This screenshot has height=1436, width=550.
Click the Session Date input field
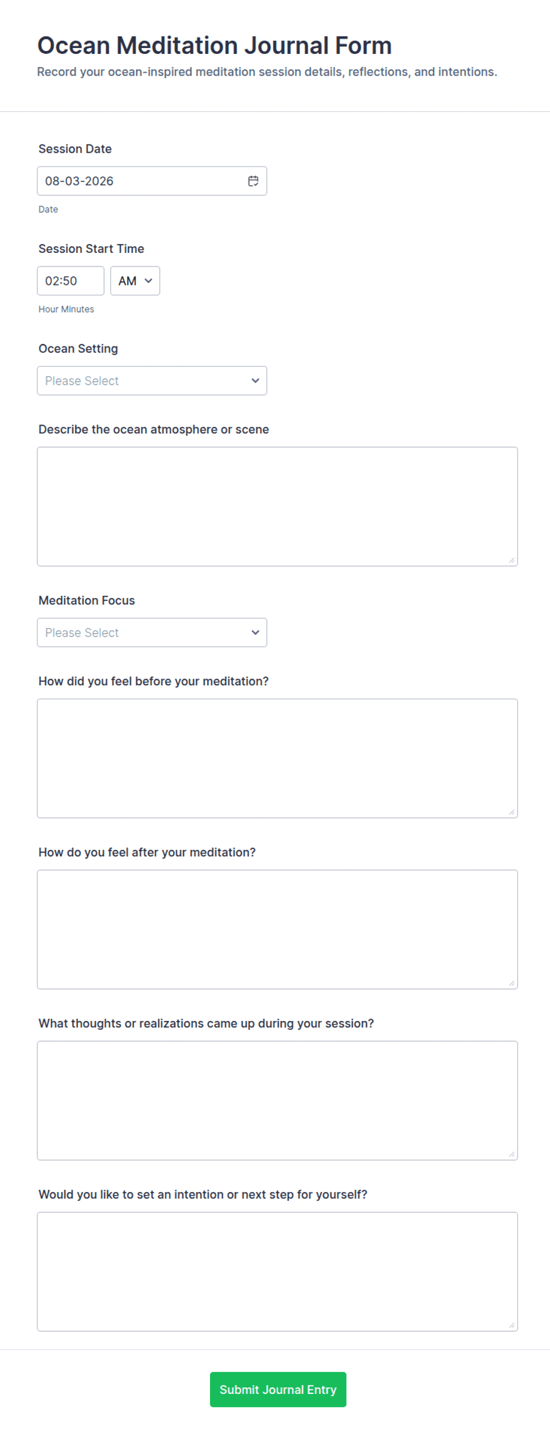152,181
